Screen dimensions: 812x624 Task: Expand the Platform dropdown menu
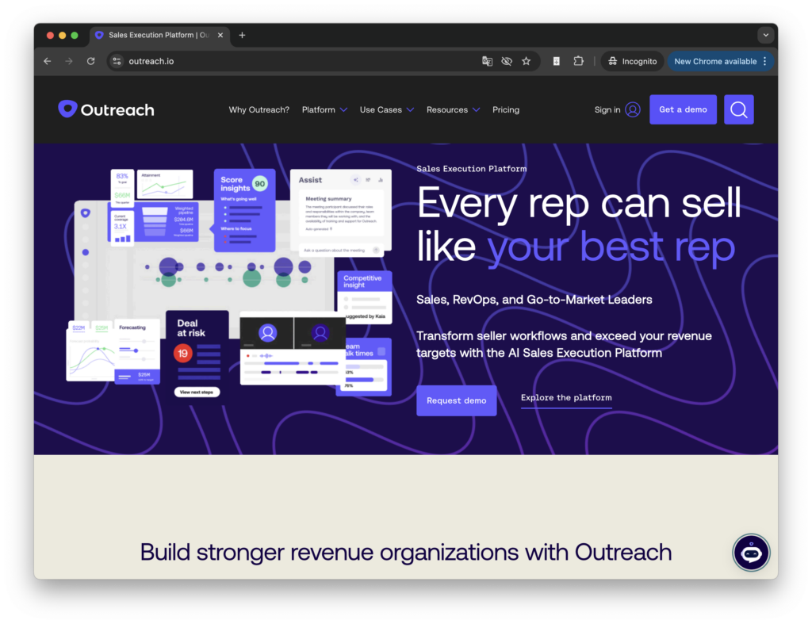point(324,109)
